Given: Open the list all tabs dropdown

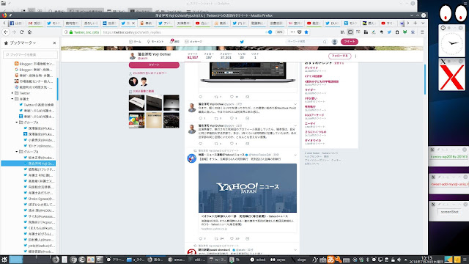Looking at the screenshot, I should 423,23.
